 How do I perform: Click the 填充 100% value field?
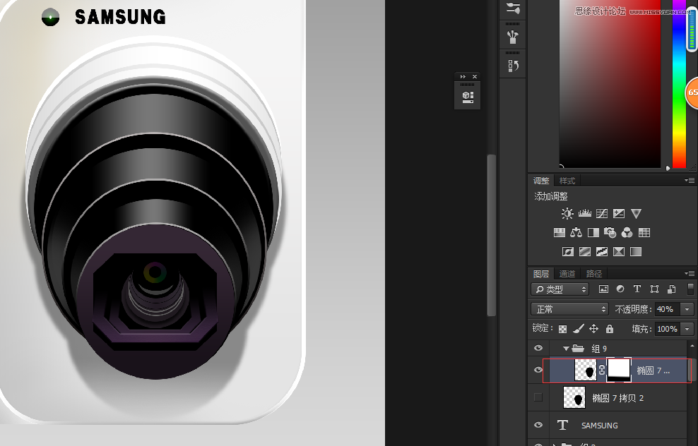tap(668, 329)
